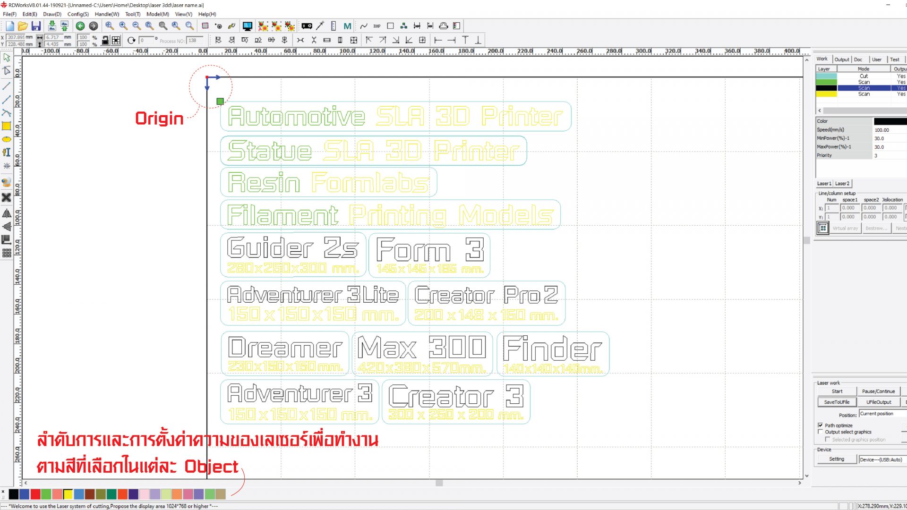Click the curve smooth icon

pyautogui.click(x=364, y=26)
